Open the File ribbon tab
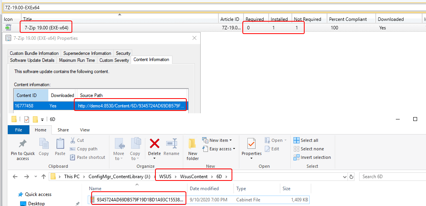 (19, 130)
